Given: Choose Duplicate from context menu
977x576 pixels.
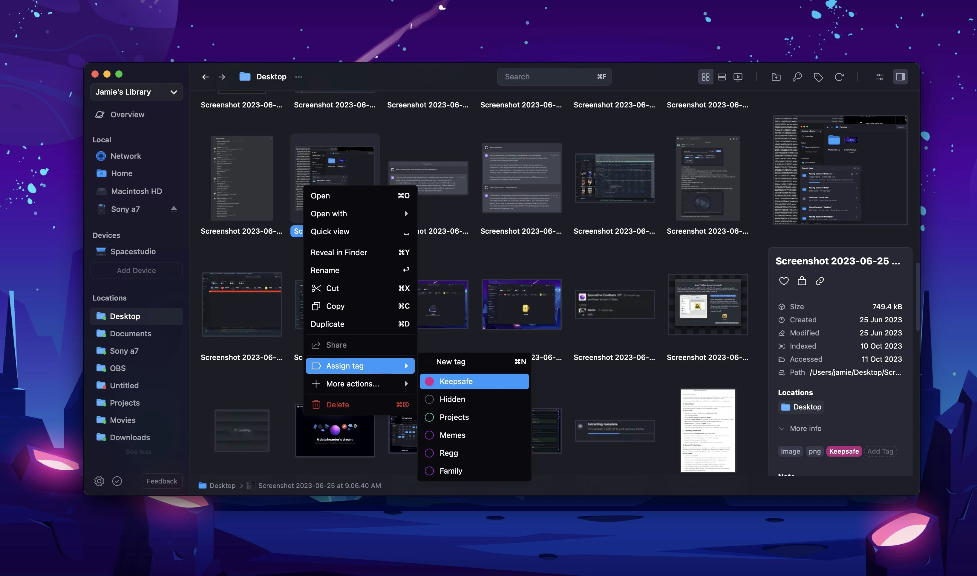Looking at the screenshot, I should point(360,324).
